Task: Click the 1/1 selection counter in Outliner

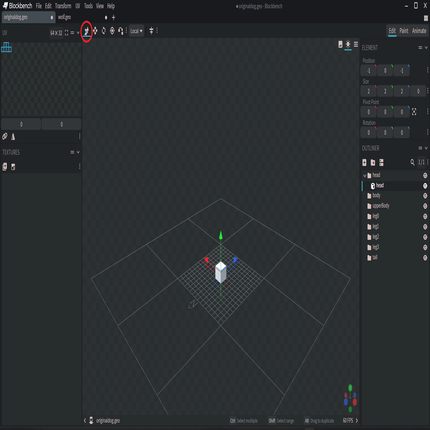Action: click(x=421, y=162)
